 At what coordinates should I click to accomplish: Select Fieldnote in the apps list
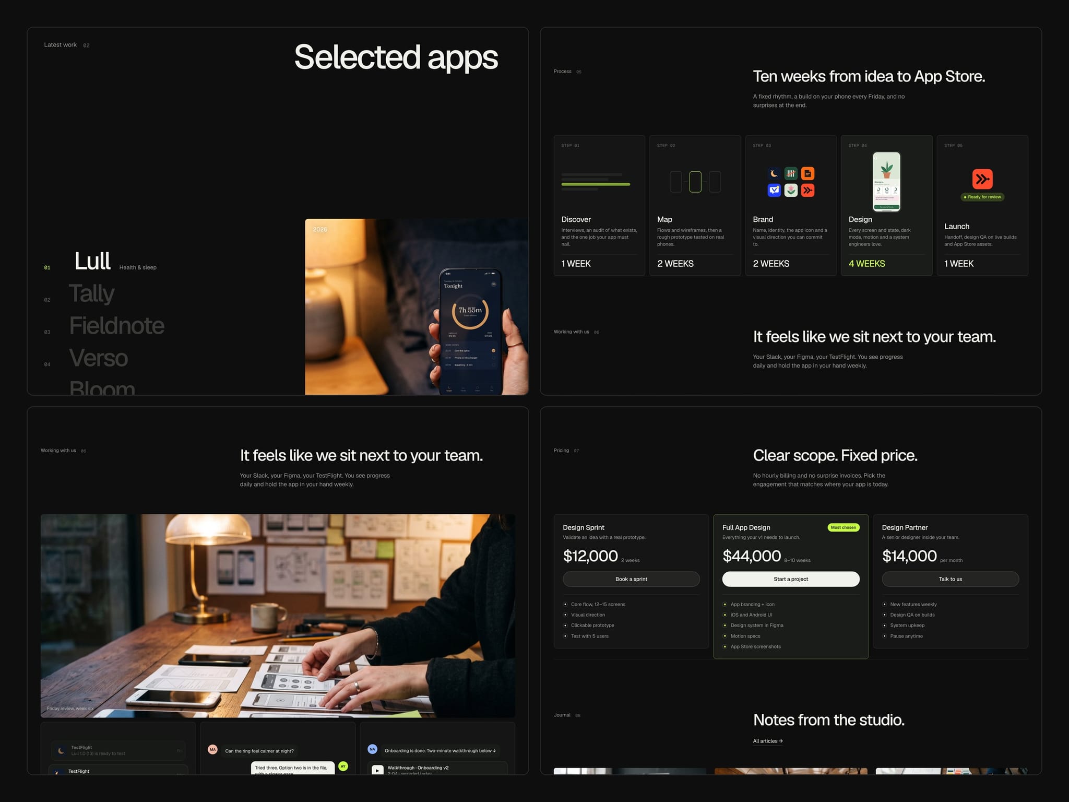click(x=117, y=326)
